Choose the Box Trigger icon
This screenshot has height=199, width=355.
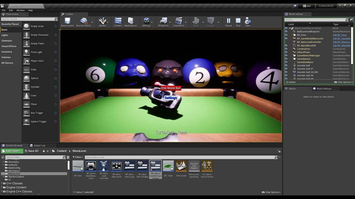click(26, 113)
